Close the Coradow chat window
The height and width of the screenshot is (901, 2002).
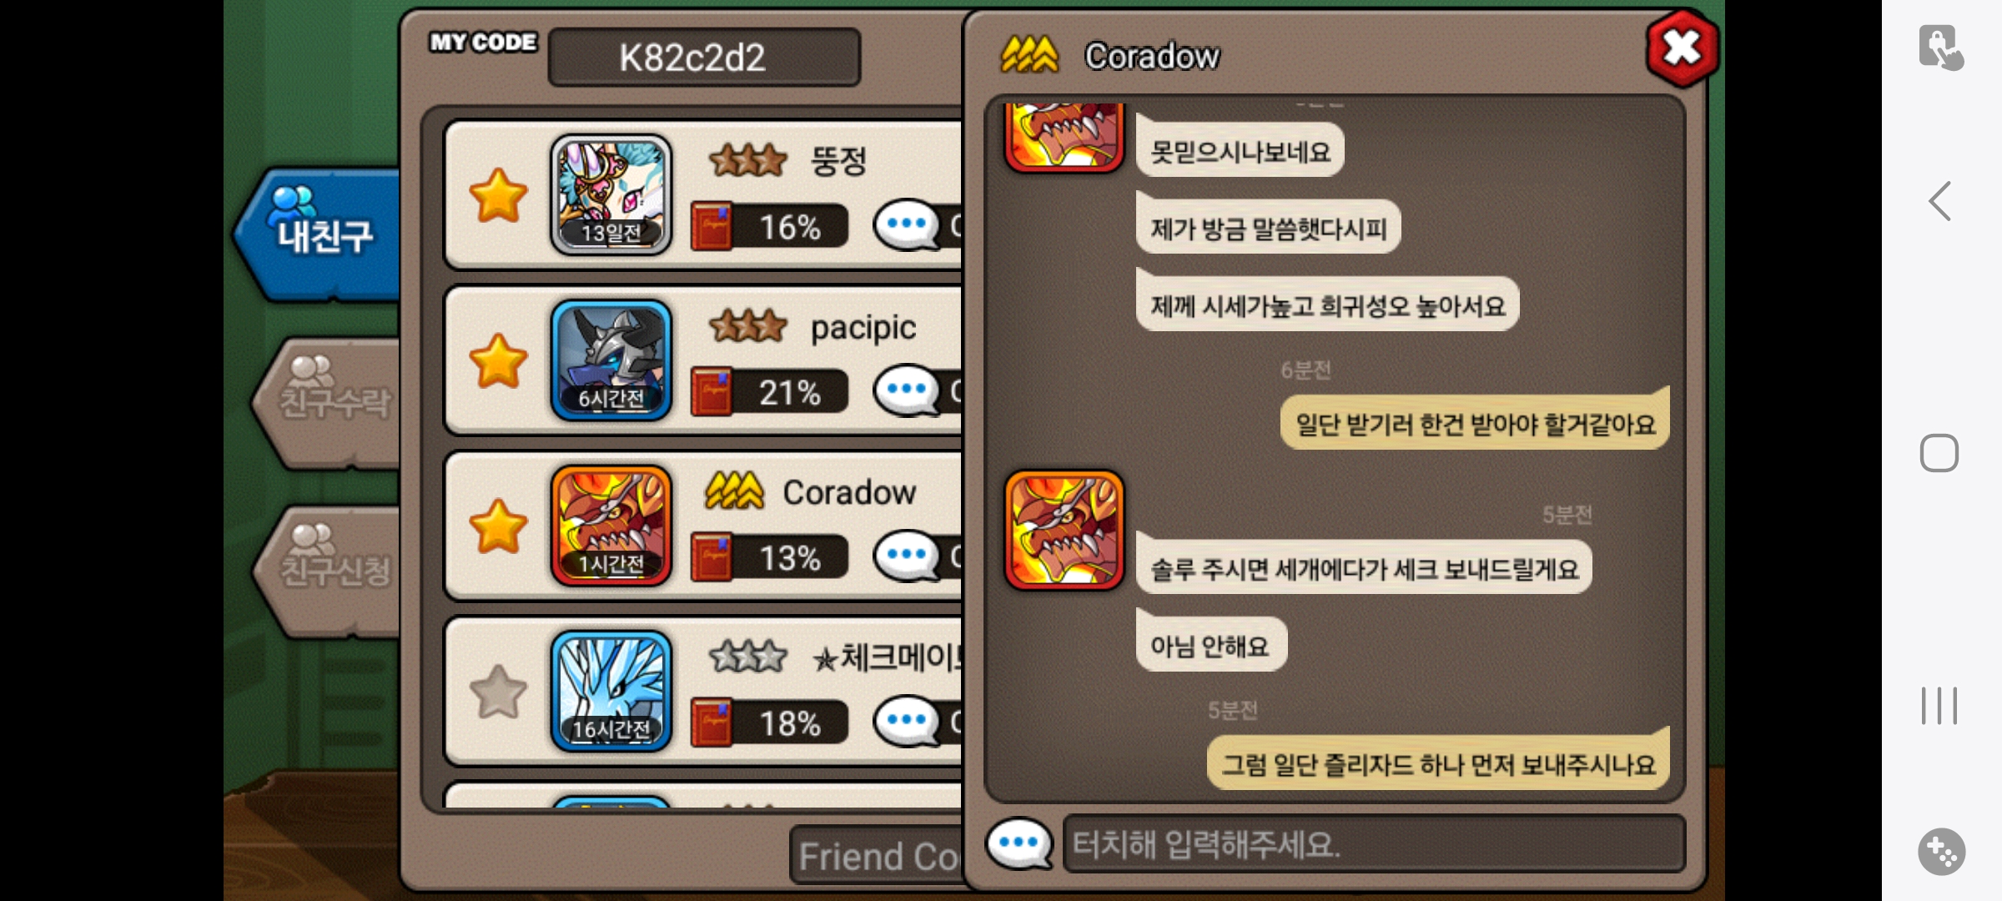1682,48
